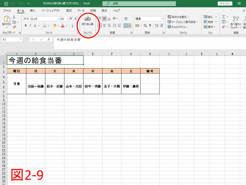The width and height of the screenshot is (246, 185).
Task: Click the Redo arrow in the title bar
Action: [x=20, y=3]
